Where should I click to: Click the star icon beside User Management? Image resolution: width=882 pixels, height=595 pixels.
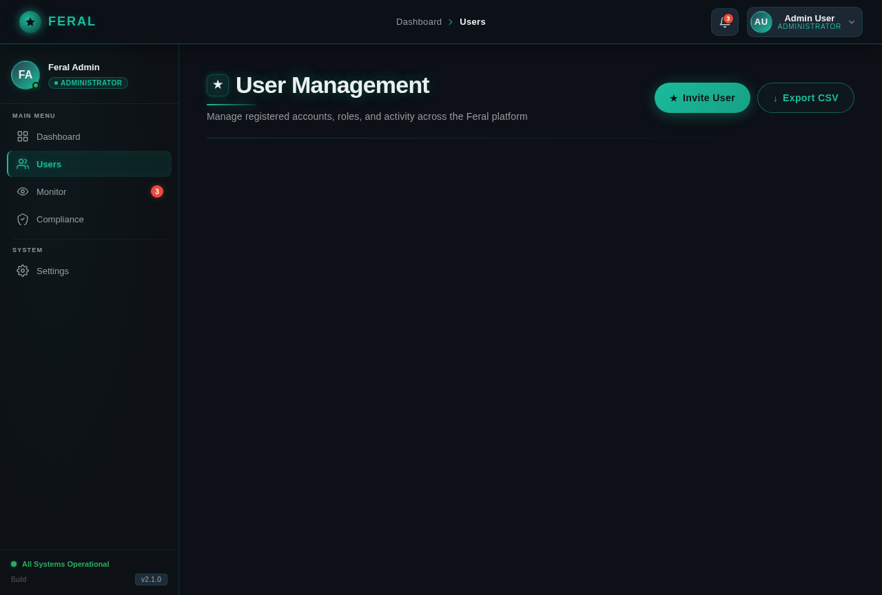(x=218, y=85)
